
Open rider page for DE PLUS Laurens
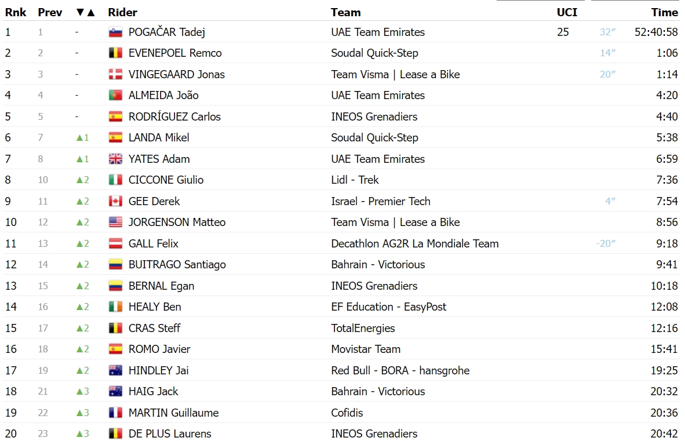169,433
